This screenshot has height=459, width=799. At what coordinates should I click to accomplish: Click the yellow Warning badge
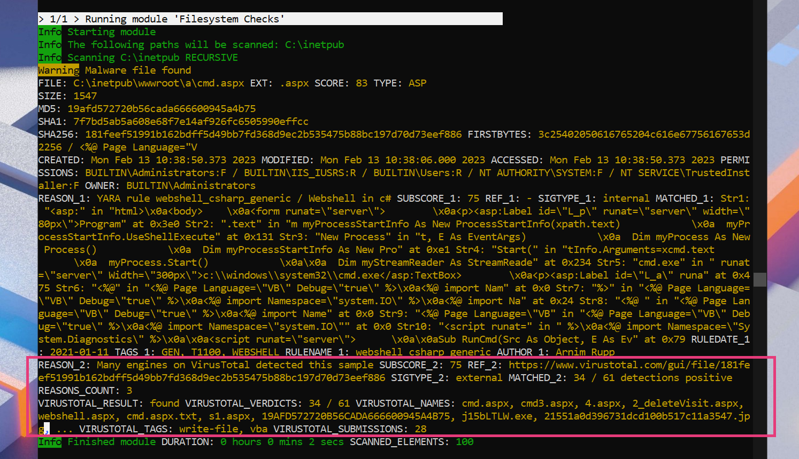(x=58, y=70)
